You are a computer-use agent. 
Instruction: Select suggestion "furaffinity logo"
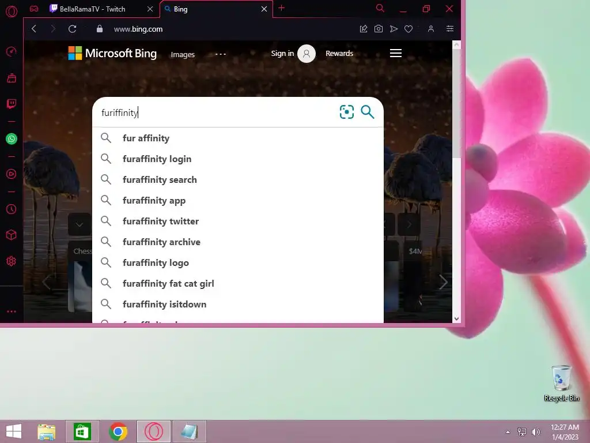coord(238,262)
